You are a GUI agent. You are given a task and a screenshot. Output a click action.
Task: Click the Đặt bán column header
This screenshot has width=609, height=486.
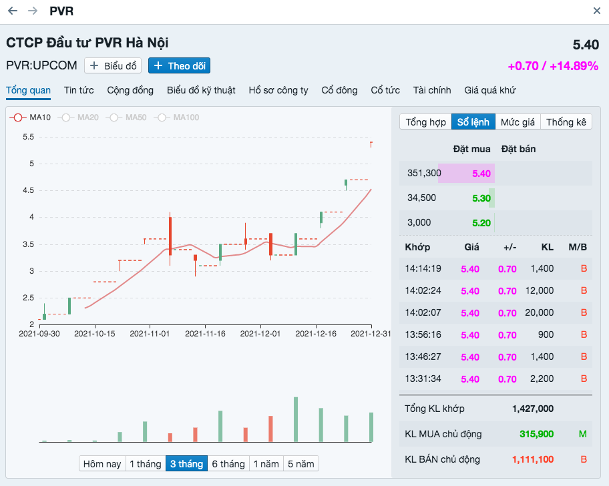click(x=518, y=149)
